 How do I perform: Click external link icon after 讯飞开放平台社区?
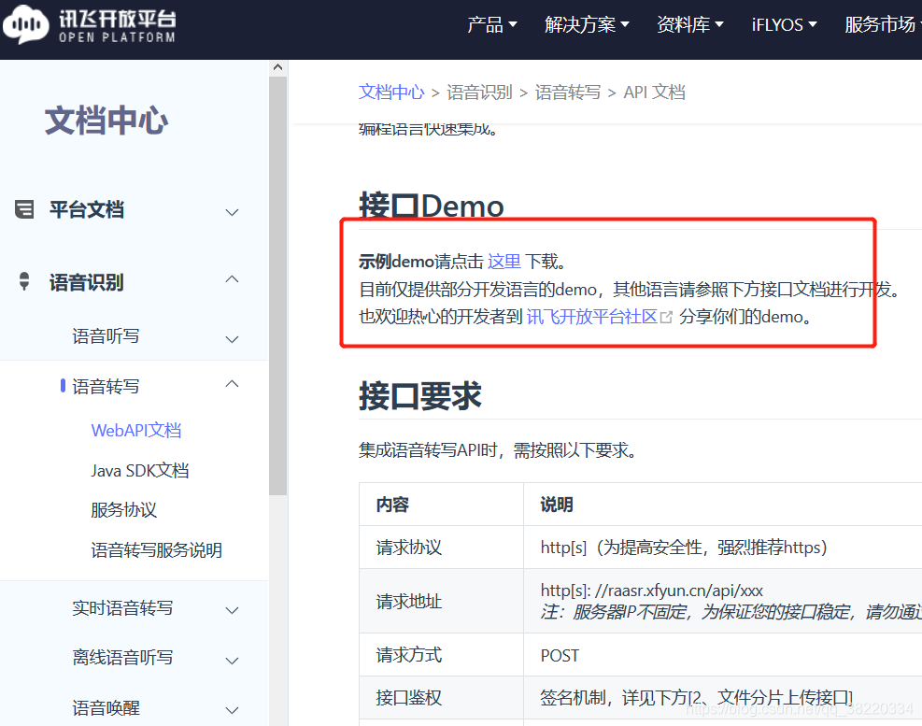[x=666, y=318]
